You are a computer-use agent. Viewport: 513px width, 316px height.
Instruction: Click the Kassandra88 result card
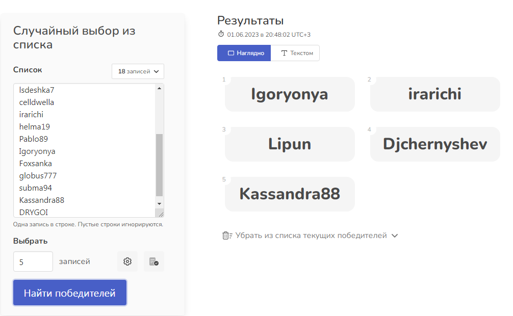pos(290,194)
